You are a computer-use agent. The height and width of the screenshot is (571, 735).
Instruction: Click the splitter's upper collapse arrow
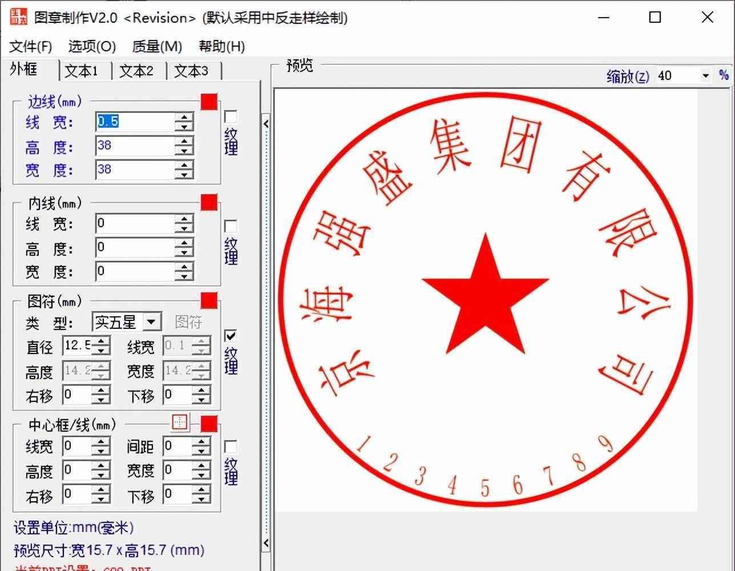pyautogui.click(x=266, y=123)
